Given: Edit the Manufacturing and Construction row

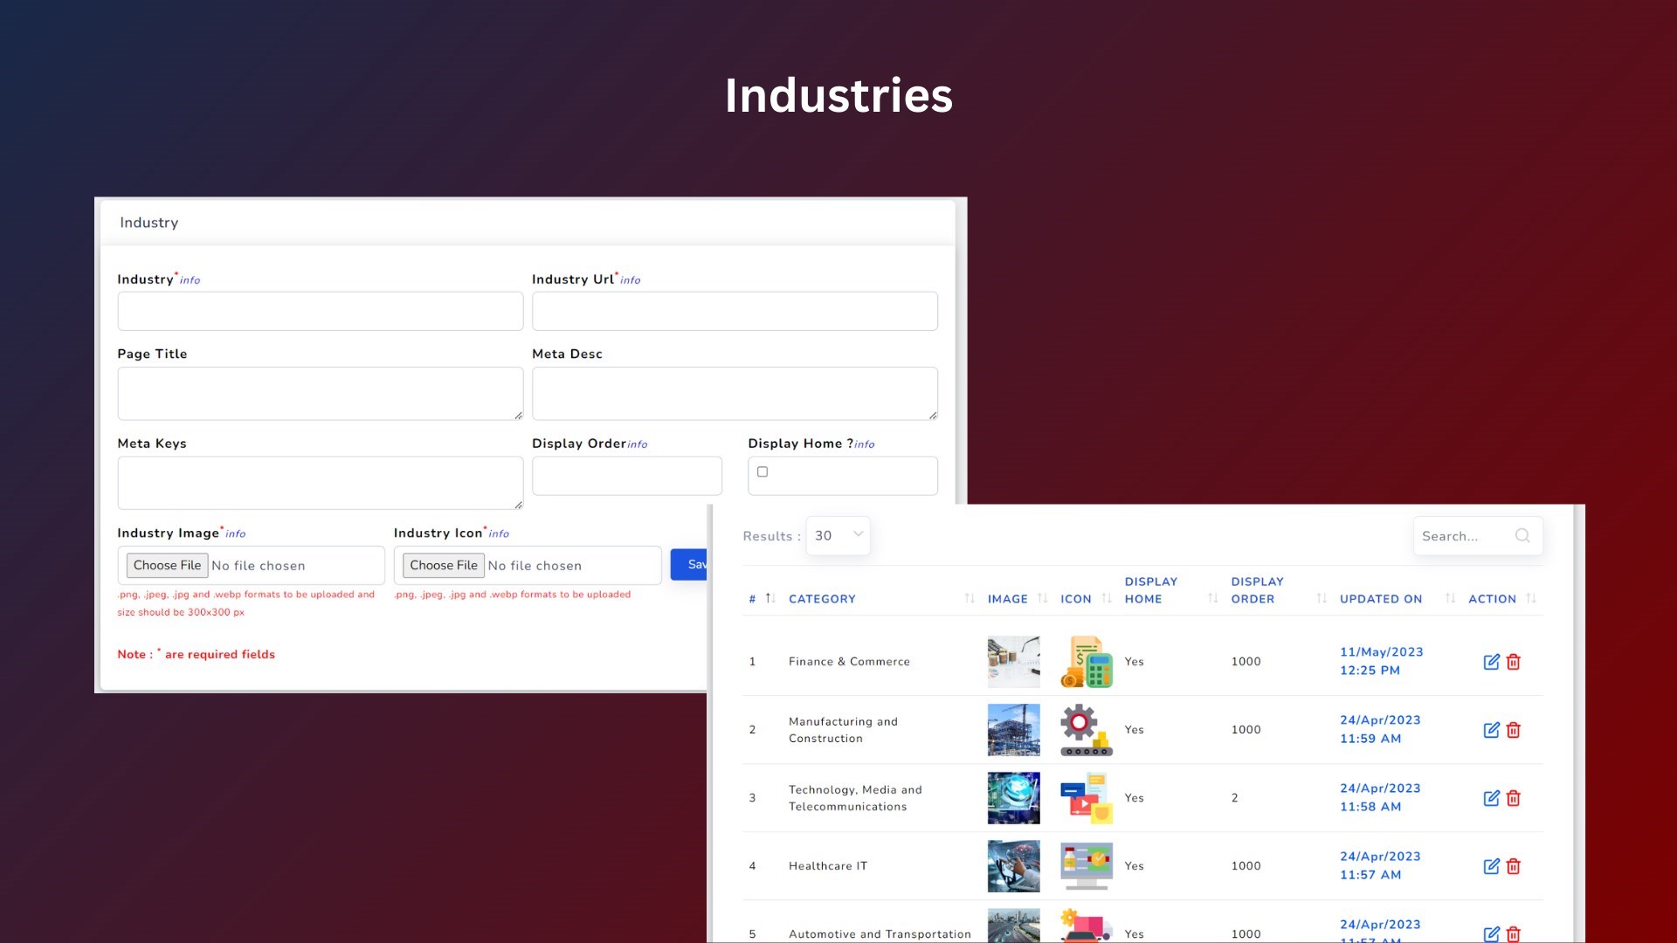Looking at the screenshot, I should pos(1493,730).
